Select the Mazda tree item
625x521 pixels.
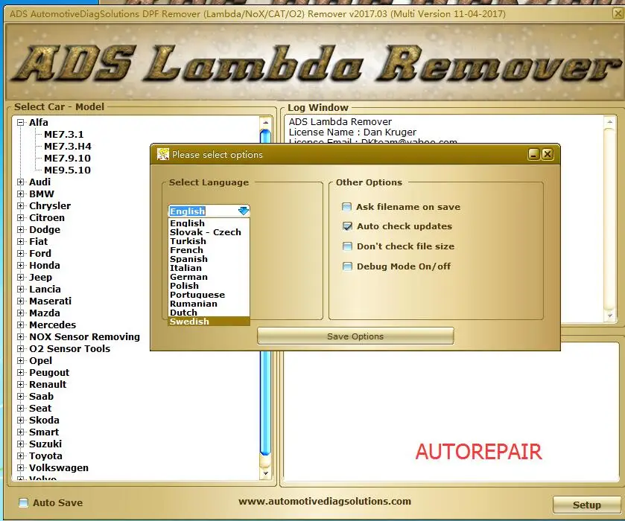coord(44,313)
